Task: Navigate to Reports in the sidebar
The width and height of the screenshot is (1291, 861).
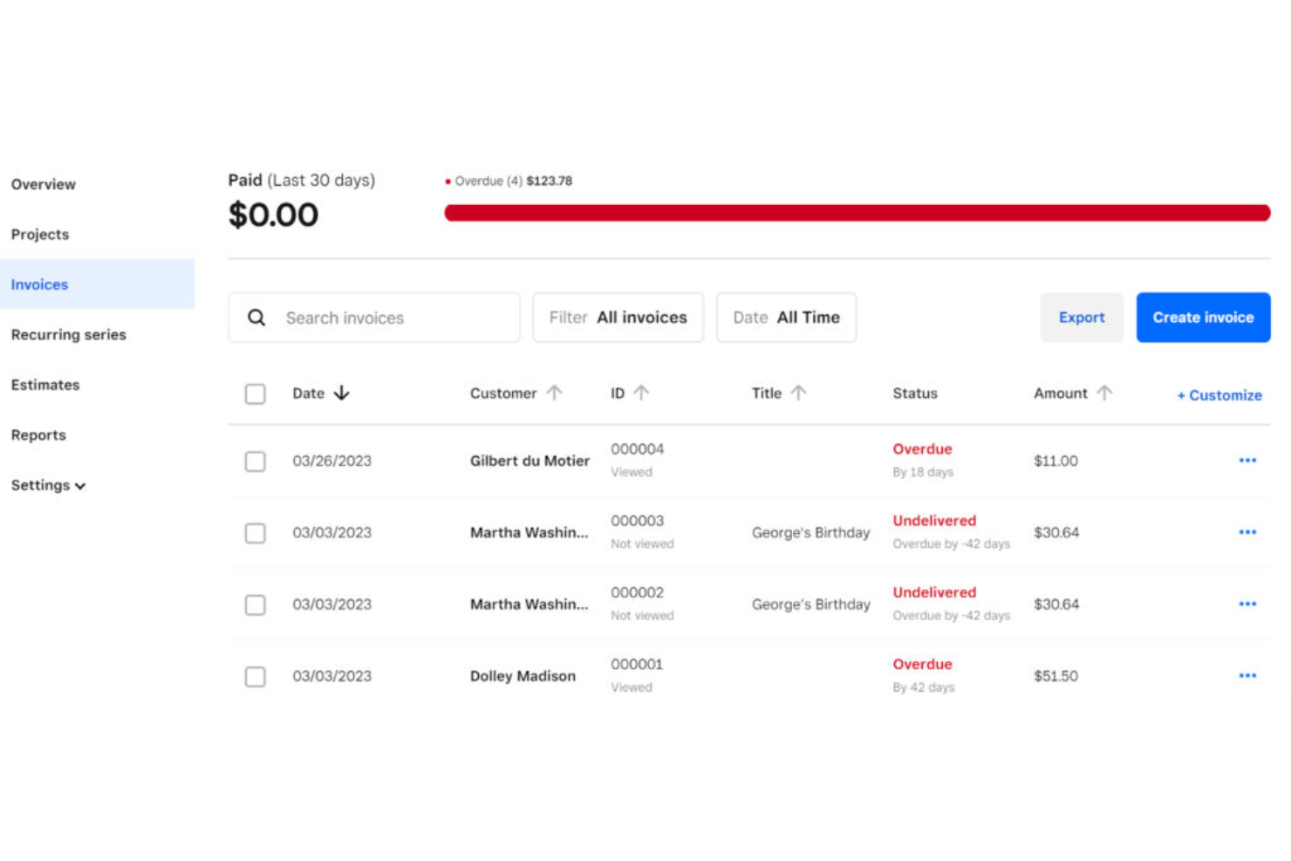Action: [x=38, y=434]
